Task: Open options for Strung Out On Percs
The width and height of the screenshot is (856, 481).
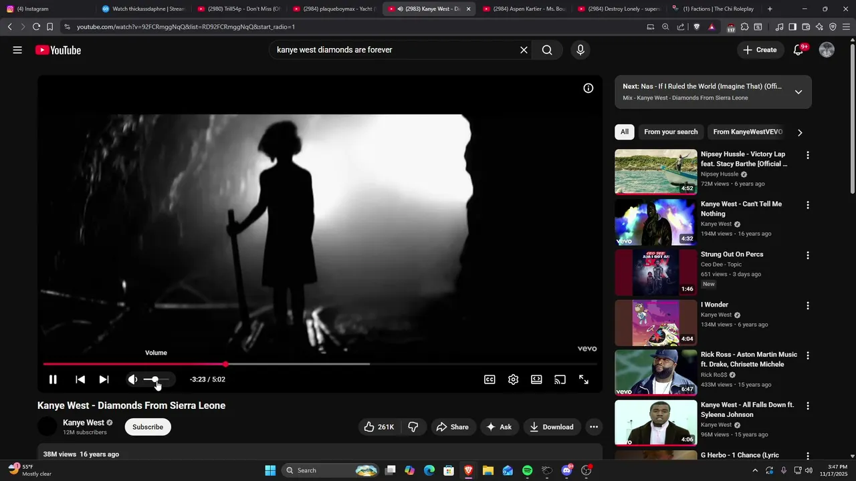Action: [x=808, y=255]
